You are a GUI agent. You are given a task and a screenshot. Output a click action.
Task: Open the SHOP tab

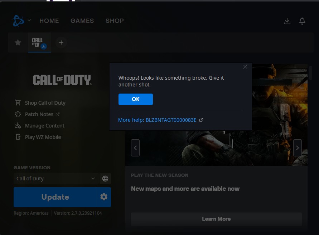pyautogui.click(x=115, y=21)
